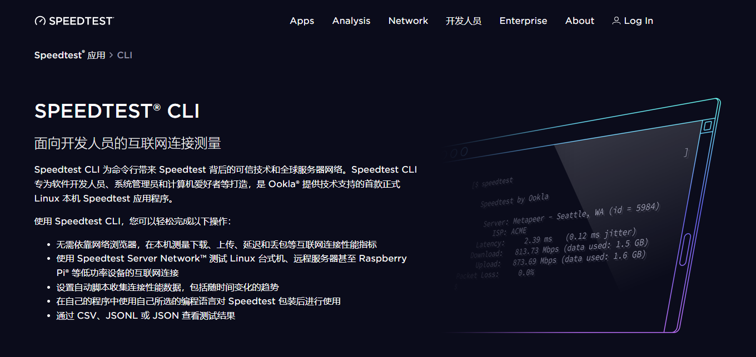Screen dimensions: 756x357
Task: Click the breadcrumb chevron separator arrow
Action: coord(111,55)
